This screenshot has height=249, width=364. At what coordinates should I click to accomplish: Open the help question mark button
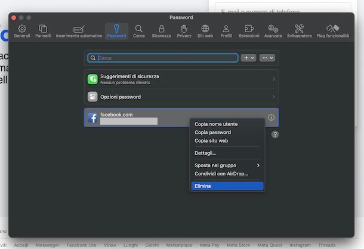point(275,134)
